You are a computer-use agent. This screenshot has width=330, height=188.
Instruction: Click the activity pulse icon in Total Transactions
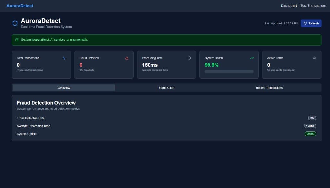coord(64,58)
